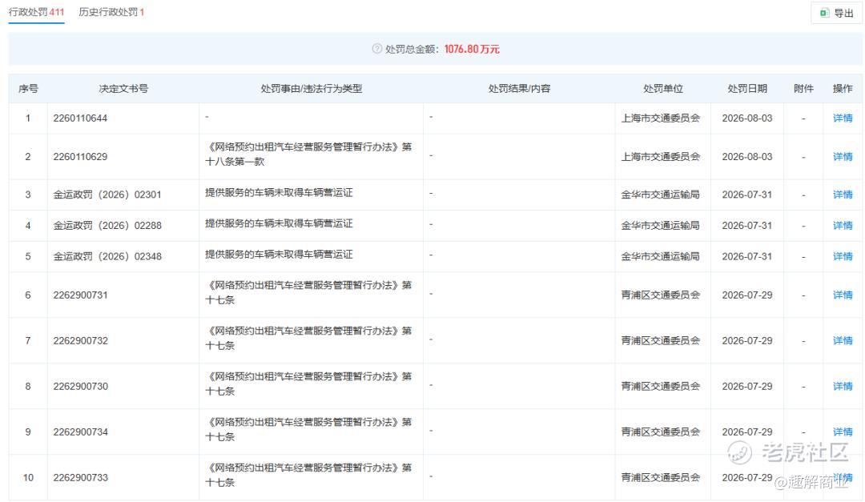The image size is (865, 502).
Task: Select 金运政罚 (2026) 02288 cell
Action: [107, 226]
